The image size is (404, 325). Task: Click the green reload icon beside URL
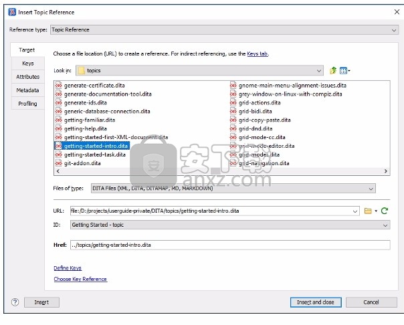(x=385, y=211)
